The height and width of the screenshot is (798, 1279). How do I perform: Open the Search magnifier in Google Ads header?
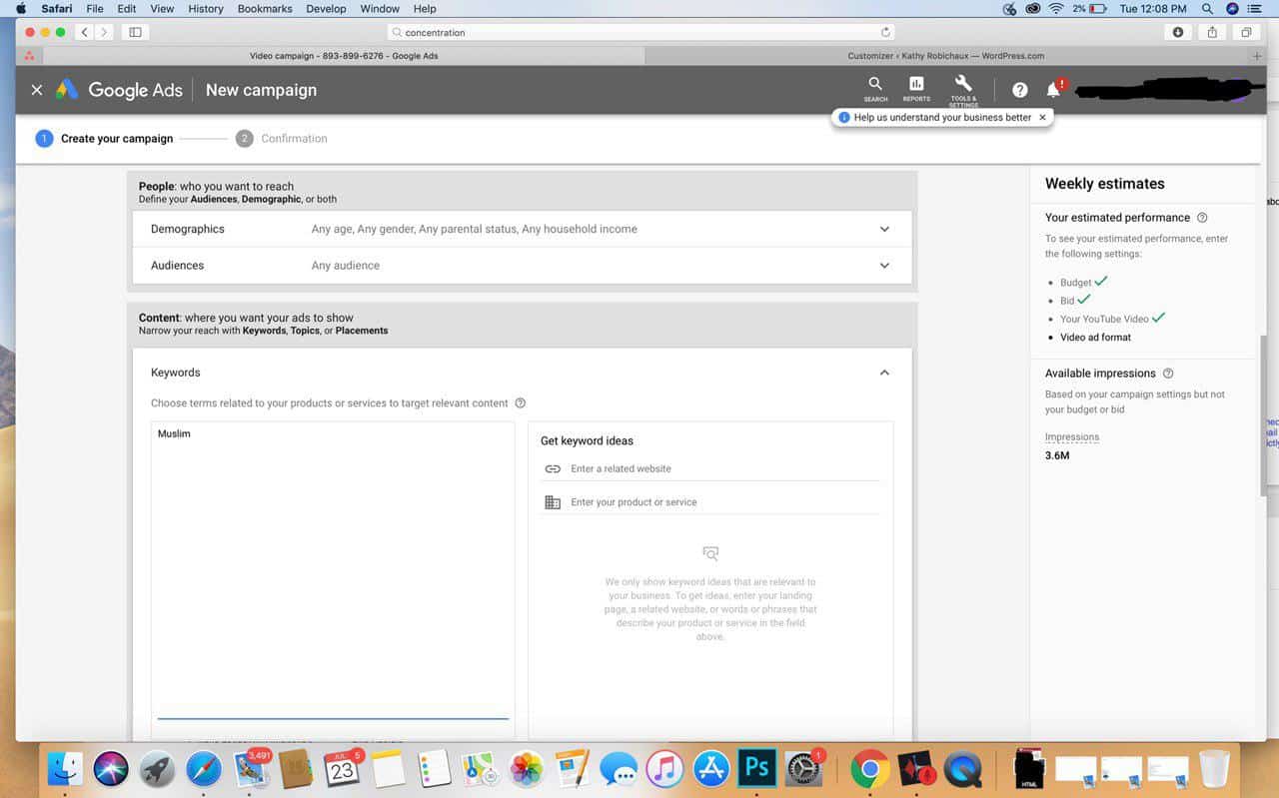(x=875, y=89)
